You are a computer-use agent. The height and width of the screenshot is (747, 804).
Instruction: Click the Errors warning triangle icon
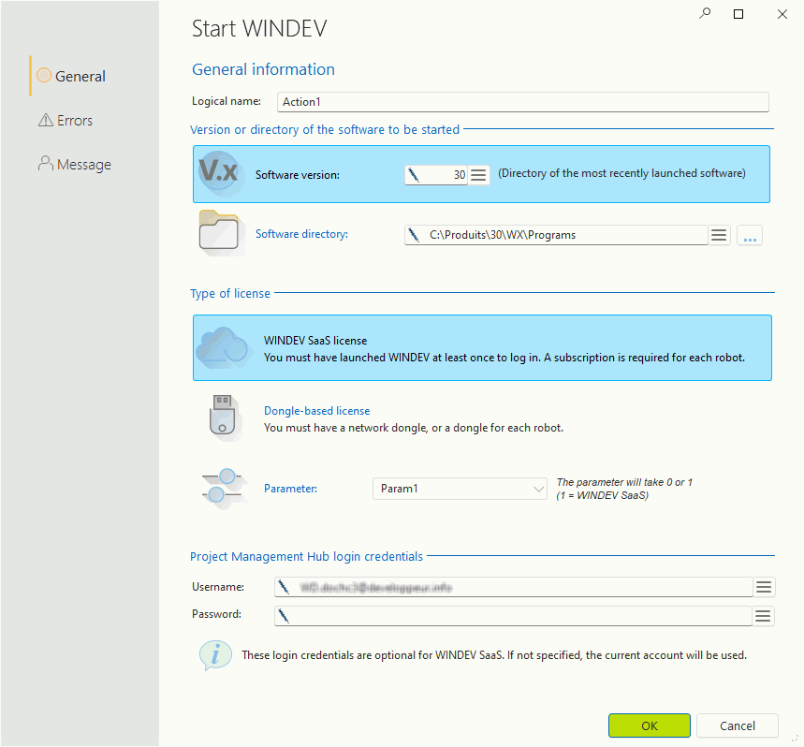click(x=46, y=120)
